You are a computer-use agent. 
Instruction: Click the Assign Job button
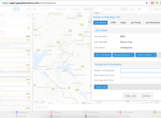click(101, 87)
